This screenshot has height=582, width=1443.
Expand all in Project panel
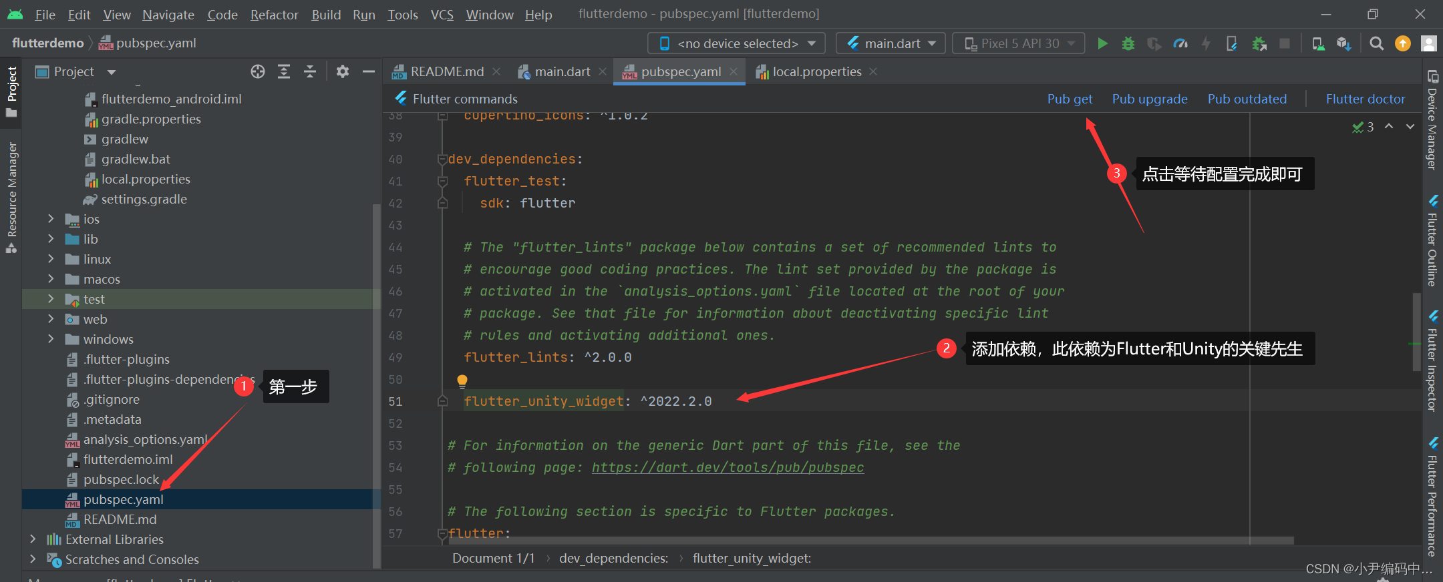tap(284, 71)
